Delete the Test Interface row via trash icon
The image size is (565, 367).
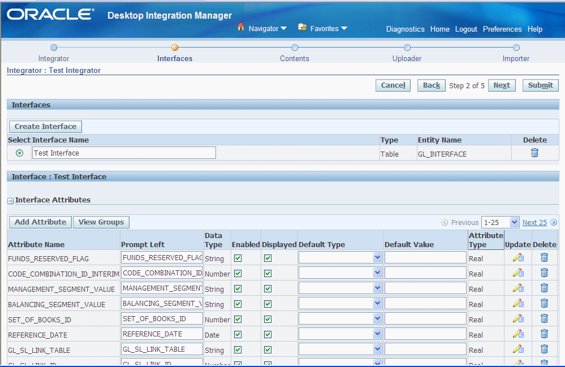(x=534, y=153)
